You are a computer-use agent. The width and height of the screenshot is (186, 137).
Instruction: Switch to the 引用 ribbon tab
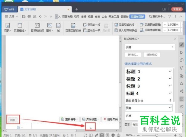(77, 16)
